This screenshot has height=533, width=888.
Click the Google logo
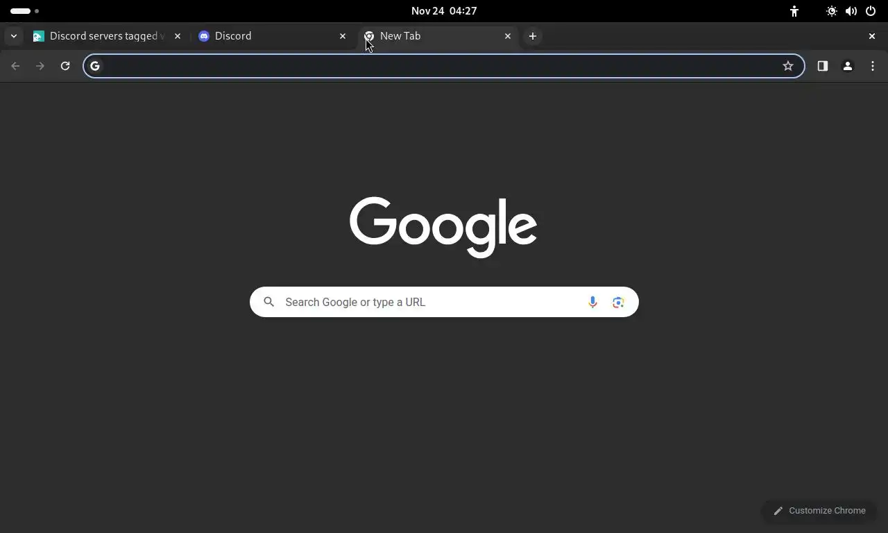(x=443, y=226)
